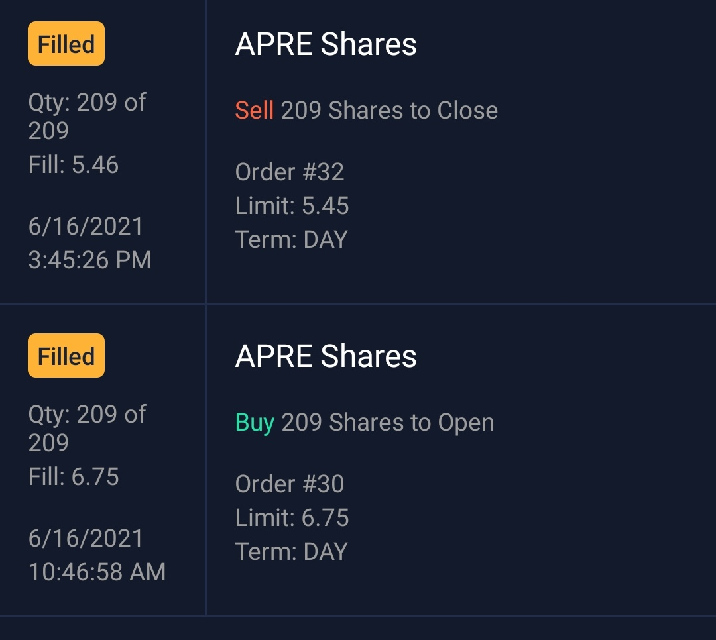Select the 'Sell 209 Shares to Close' line

[x=366, y=110]
